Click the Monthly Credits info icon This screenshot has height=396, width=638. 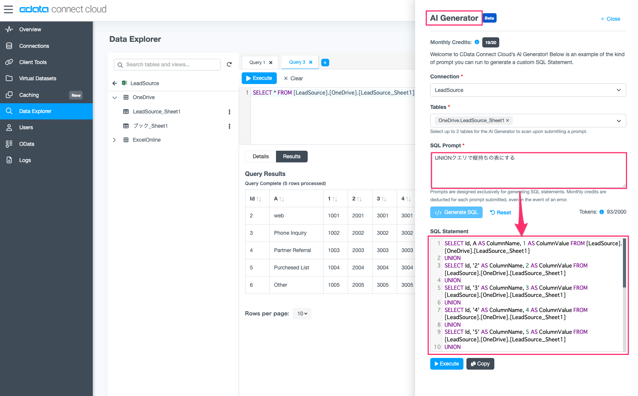pyautogui.click(x=477, y=42)
